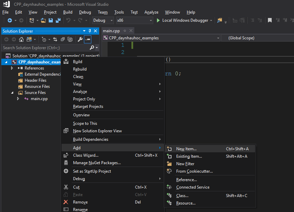This screenshot has height=212, width=294.
Task: Open the Analyze menu in the menu bar
Action: [151, 12]
